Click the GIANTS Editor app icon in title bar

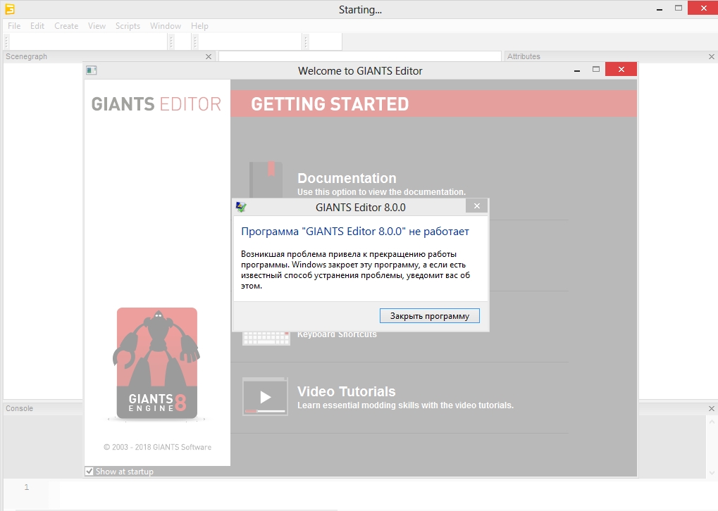point(10,9)
